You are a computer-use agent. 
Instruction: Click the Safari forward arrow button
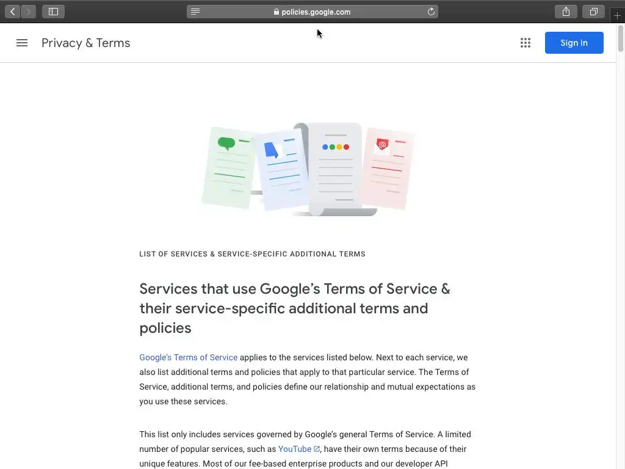tap(28, 12)
